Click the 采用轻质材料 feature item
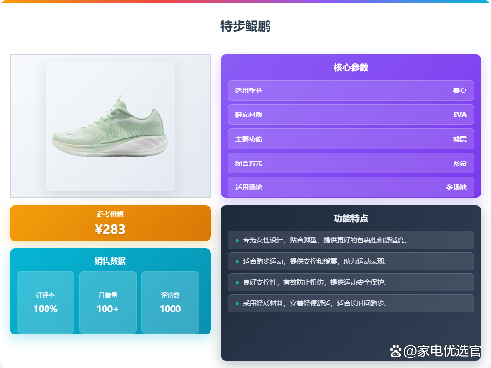491x368 pixels. point(351,303)
